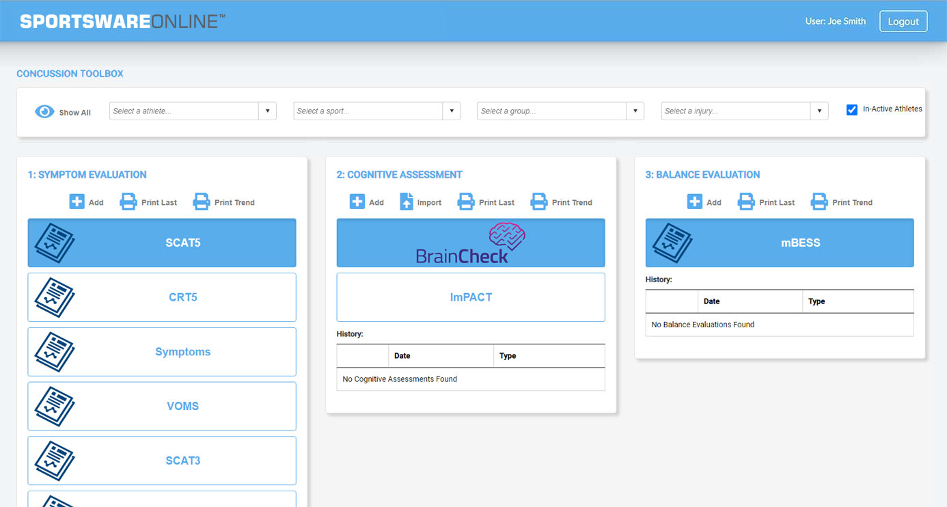This screenshot has height=507, width=947.
Task: Click the SportsWare Online logo
Action: click(x=123, y=21)
